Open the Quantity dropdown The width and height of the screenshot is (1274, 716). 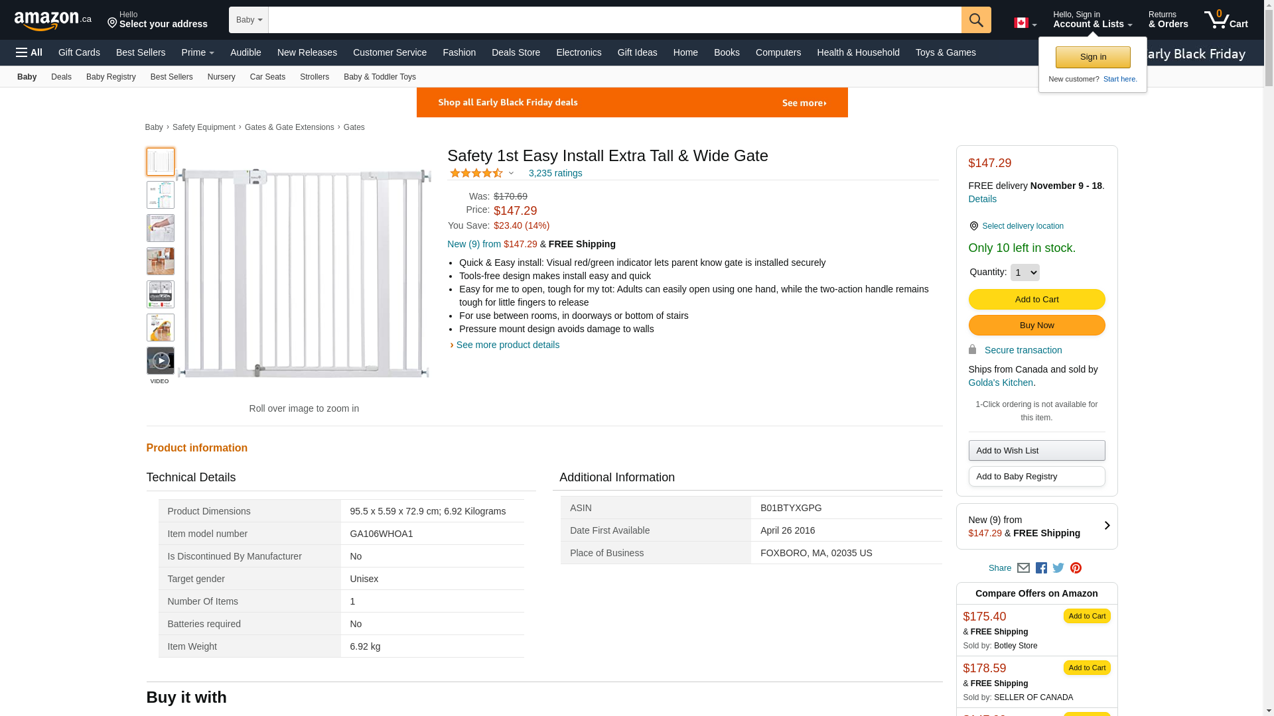tap(1025, 272)
